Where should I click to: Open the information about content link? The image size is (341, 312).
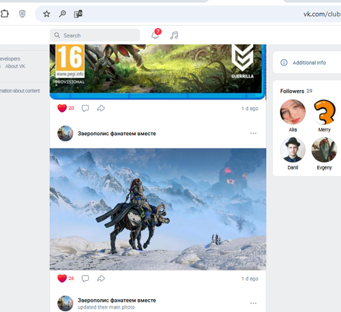[20, 91]
